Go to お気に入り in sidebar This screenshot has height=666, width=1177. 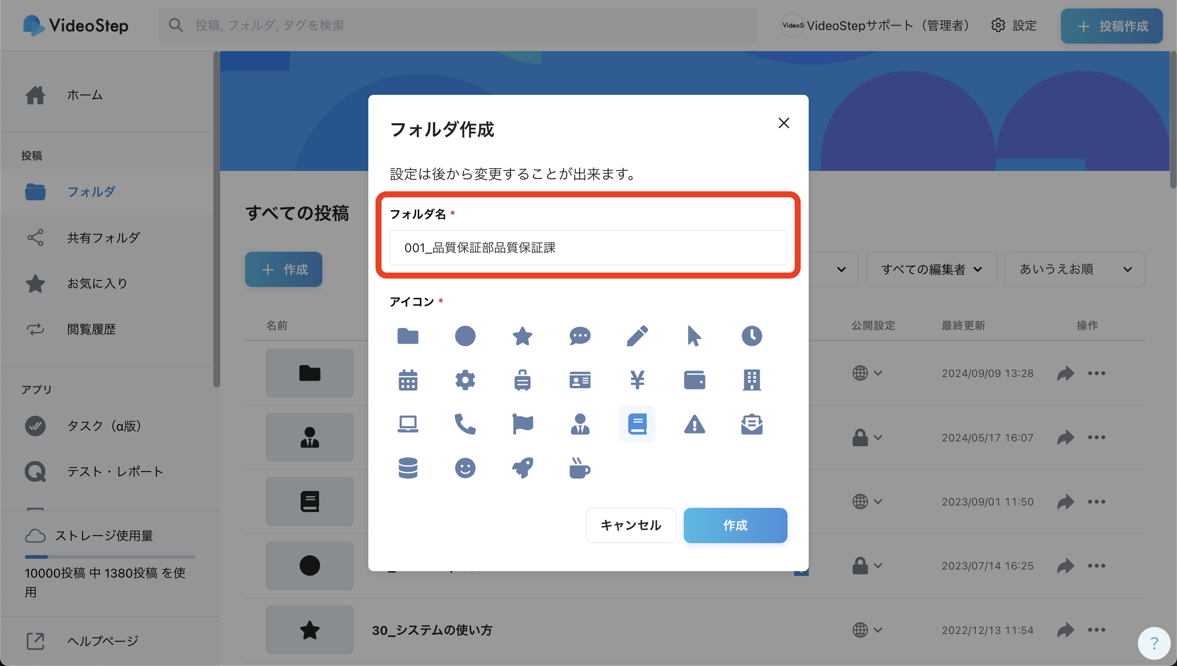pos(97,284)
